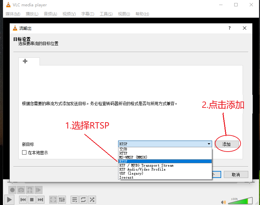The image size is (260, 205).
Task: Click the 添加 button
Action: click(227, 144)
